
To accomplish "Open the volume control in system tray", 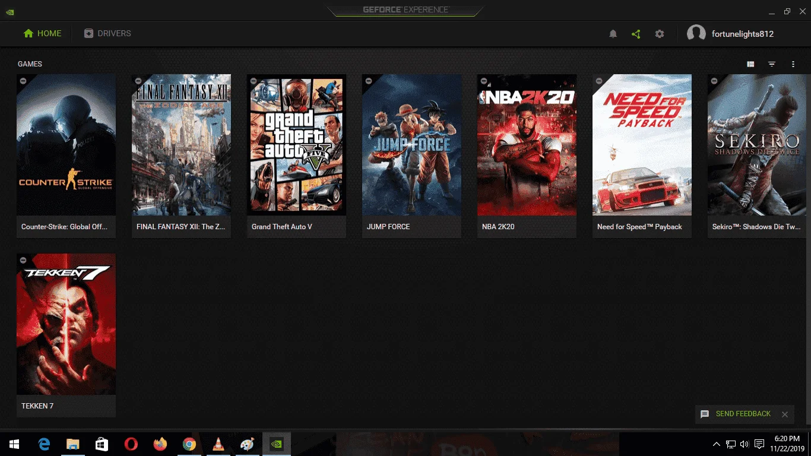I will [745, 444].
